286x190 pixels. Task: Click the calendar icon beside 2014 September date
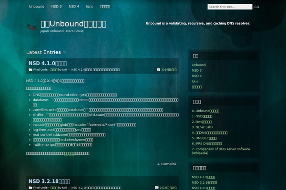pyautogui.click(x=158, y=69)
